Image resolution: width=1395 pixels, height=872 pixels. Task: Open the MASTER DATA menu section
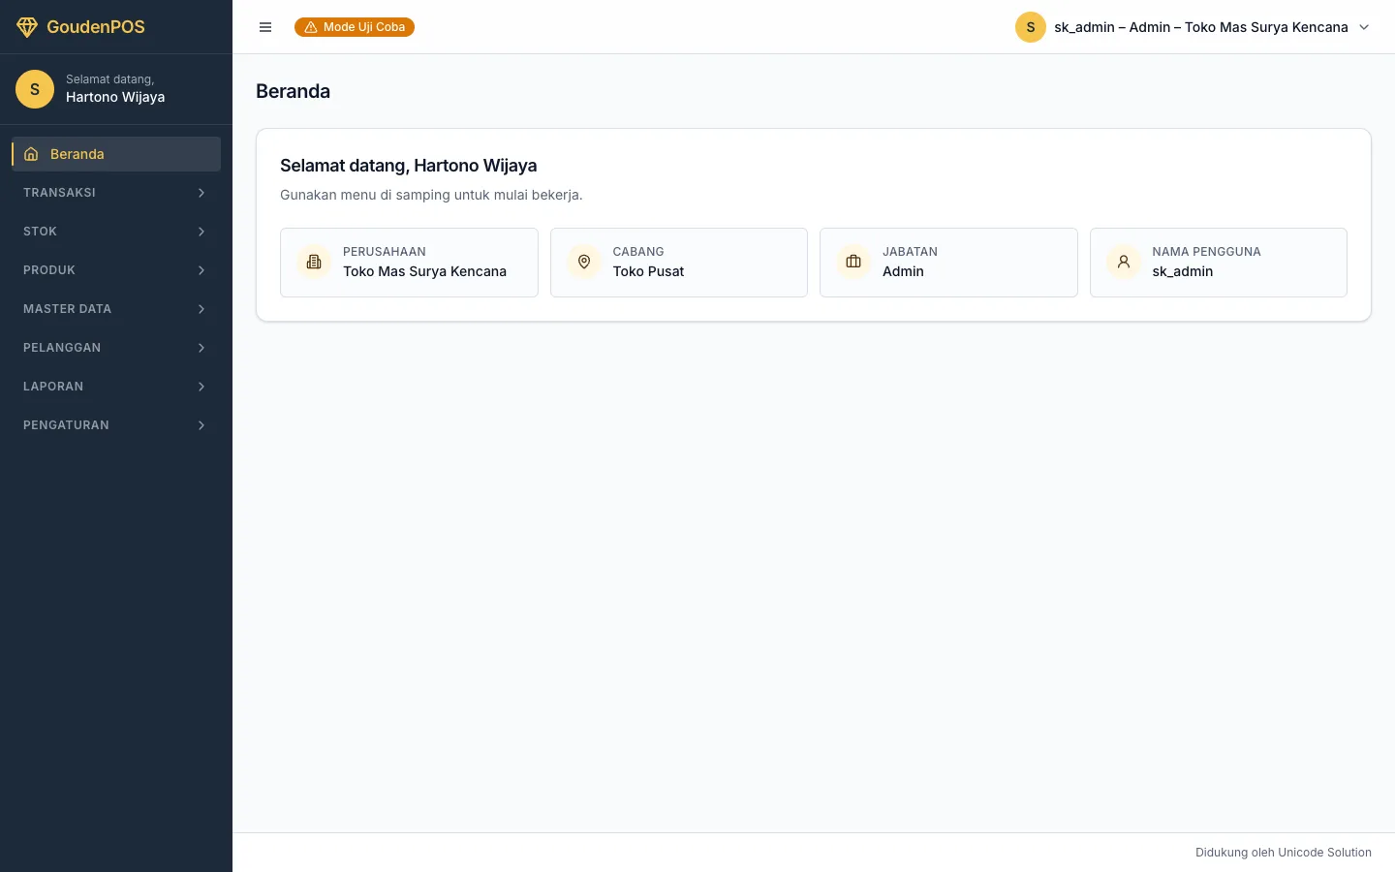116,309
